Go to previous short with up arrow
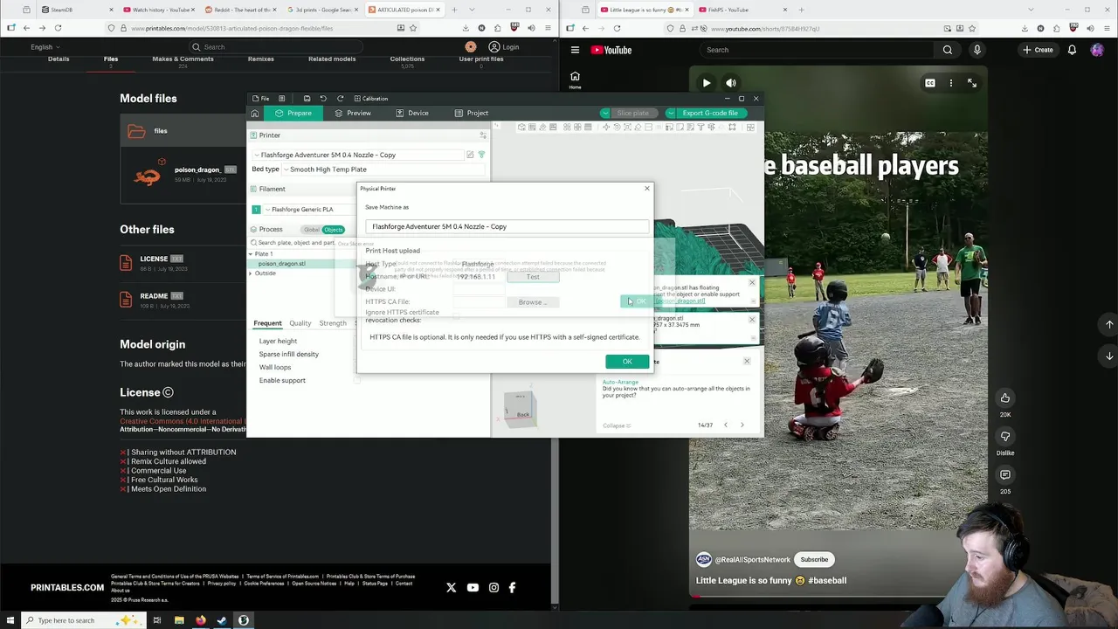 click(1109, 324)
